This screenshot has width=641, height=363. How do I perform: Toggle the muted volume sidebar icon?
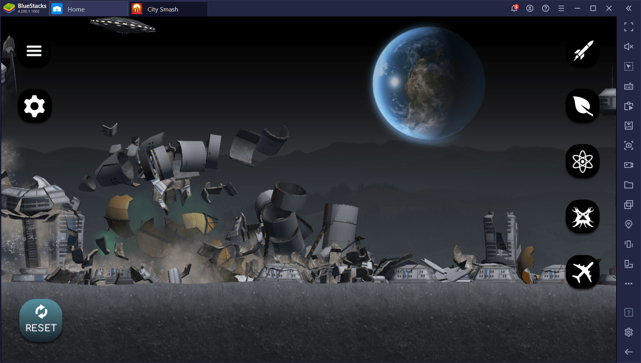(x=629, y=47)
